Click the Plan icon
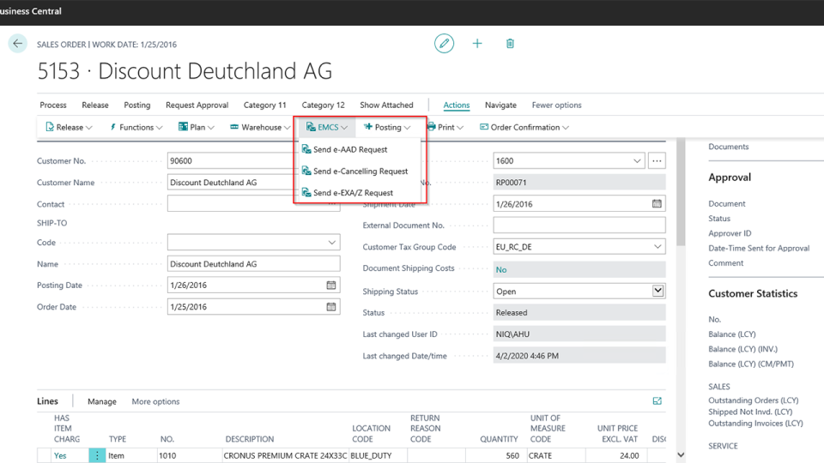The image size is (824, 463). pyautogui.click(x=183, y=127)
